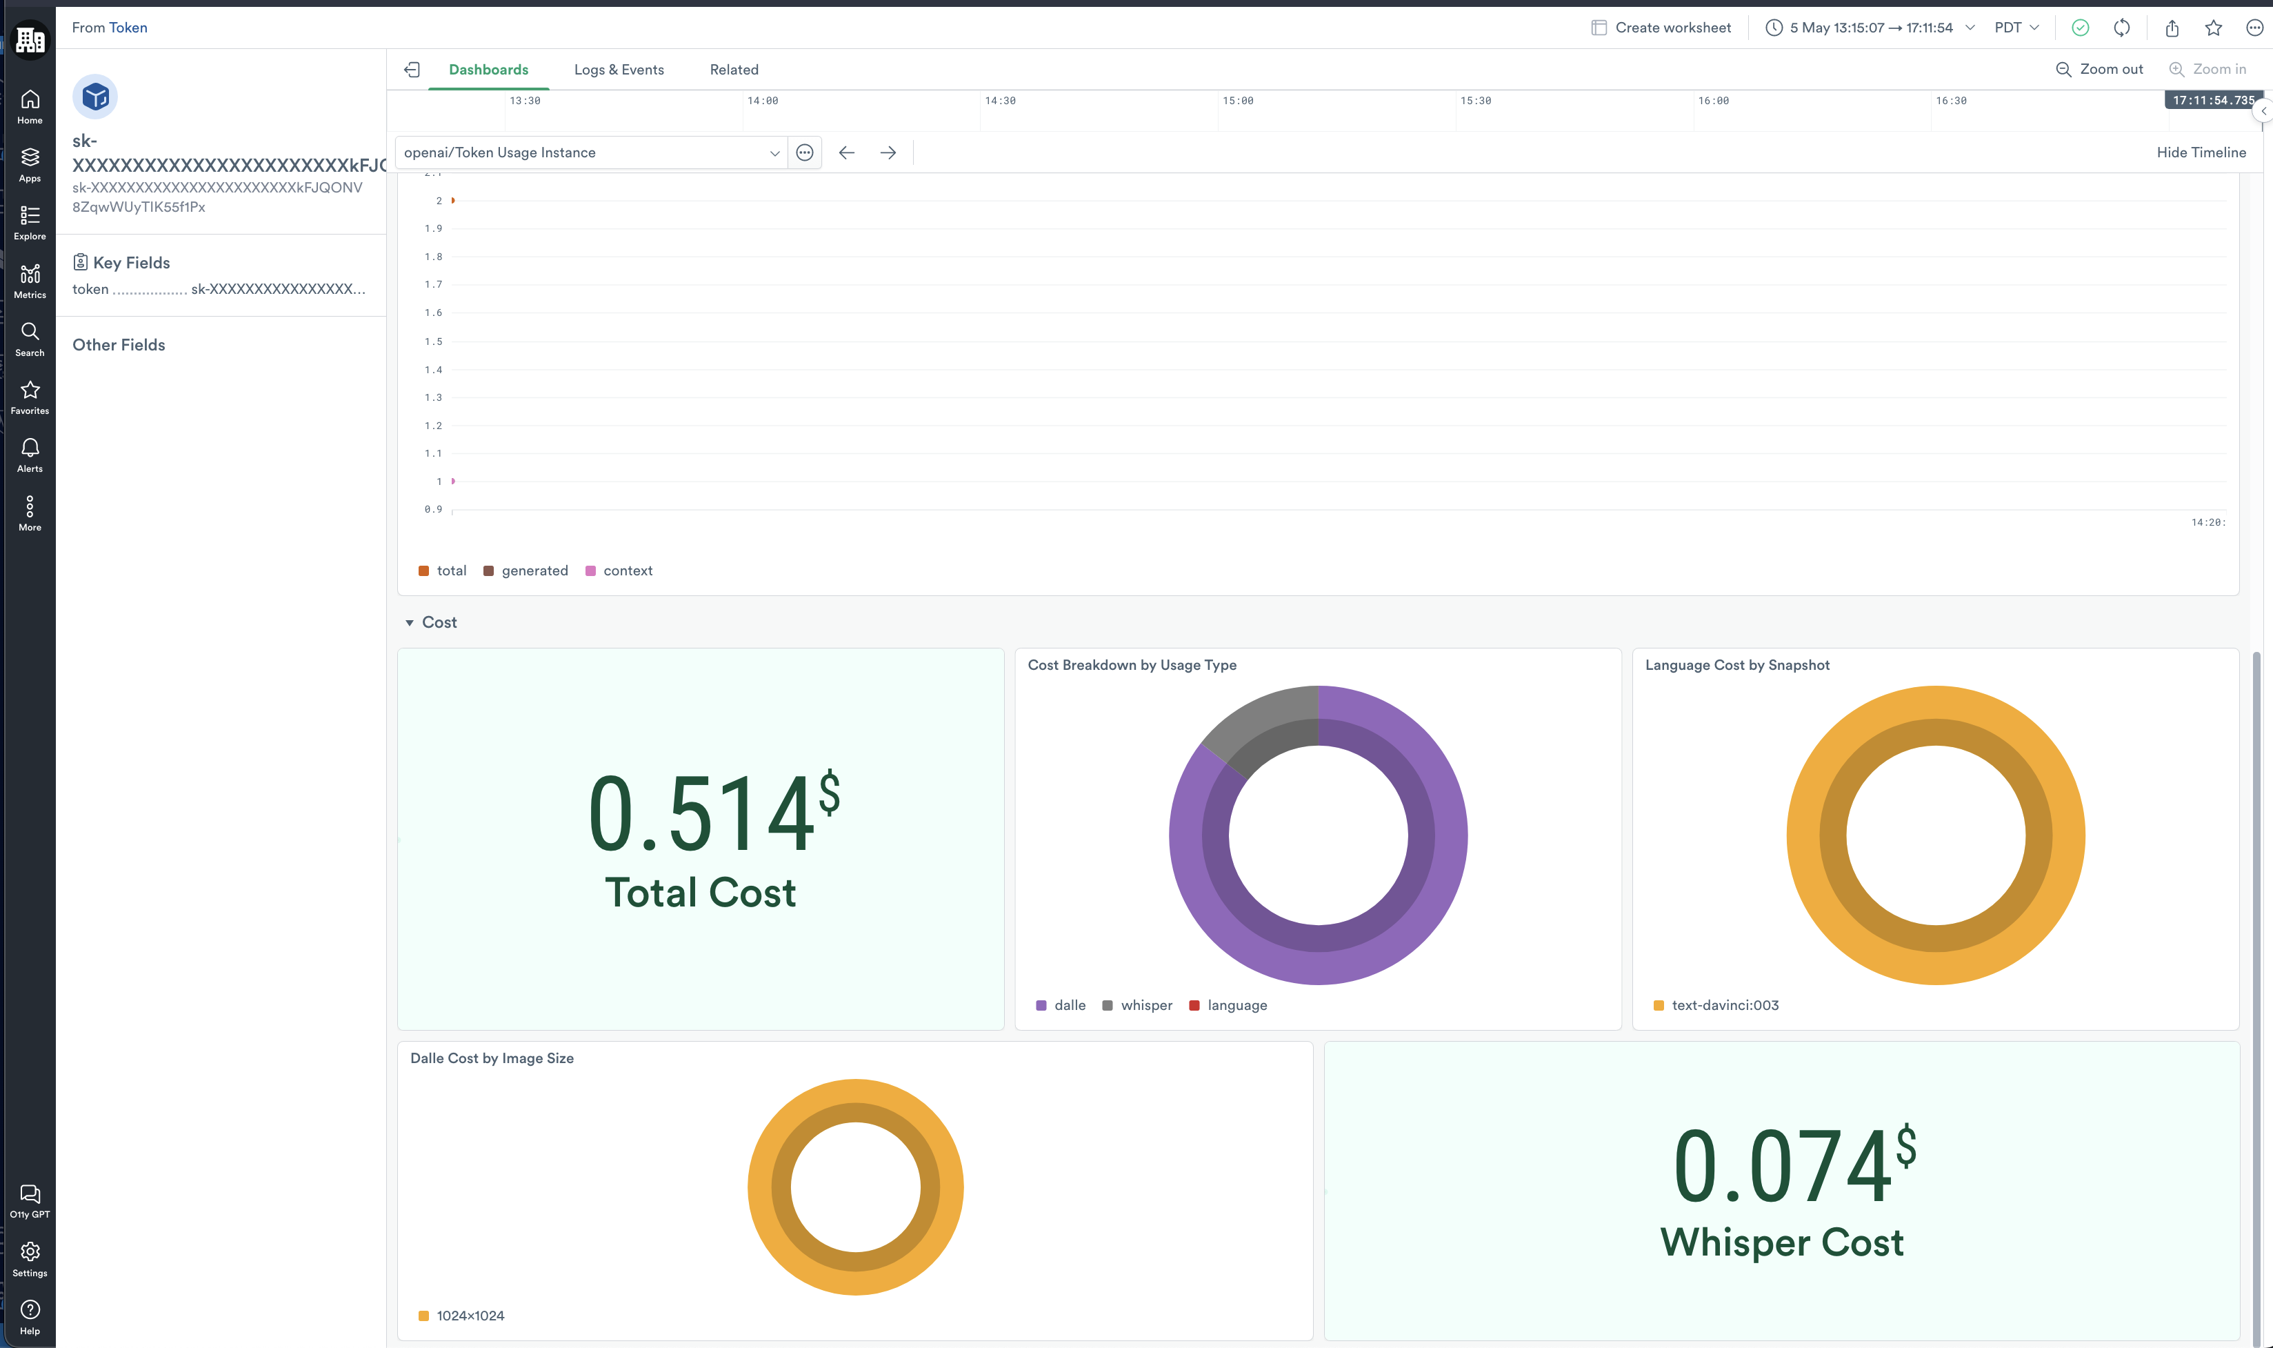
Task: Click the 15:00 timeline tick
Action: click(1238, 101)
